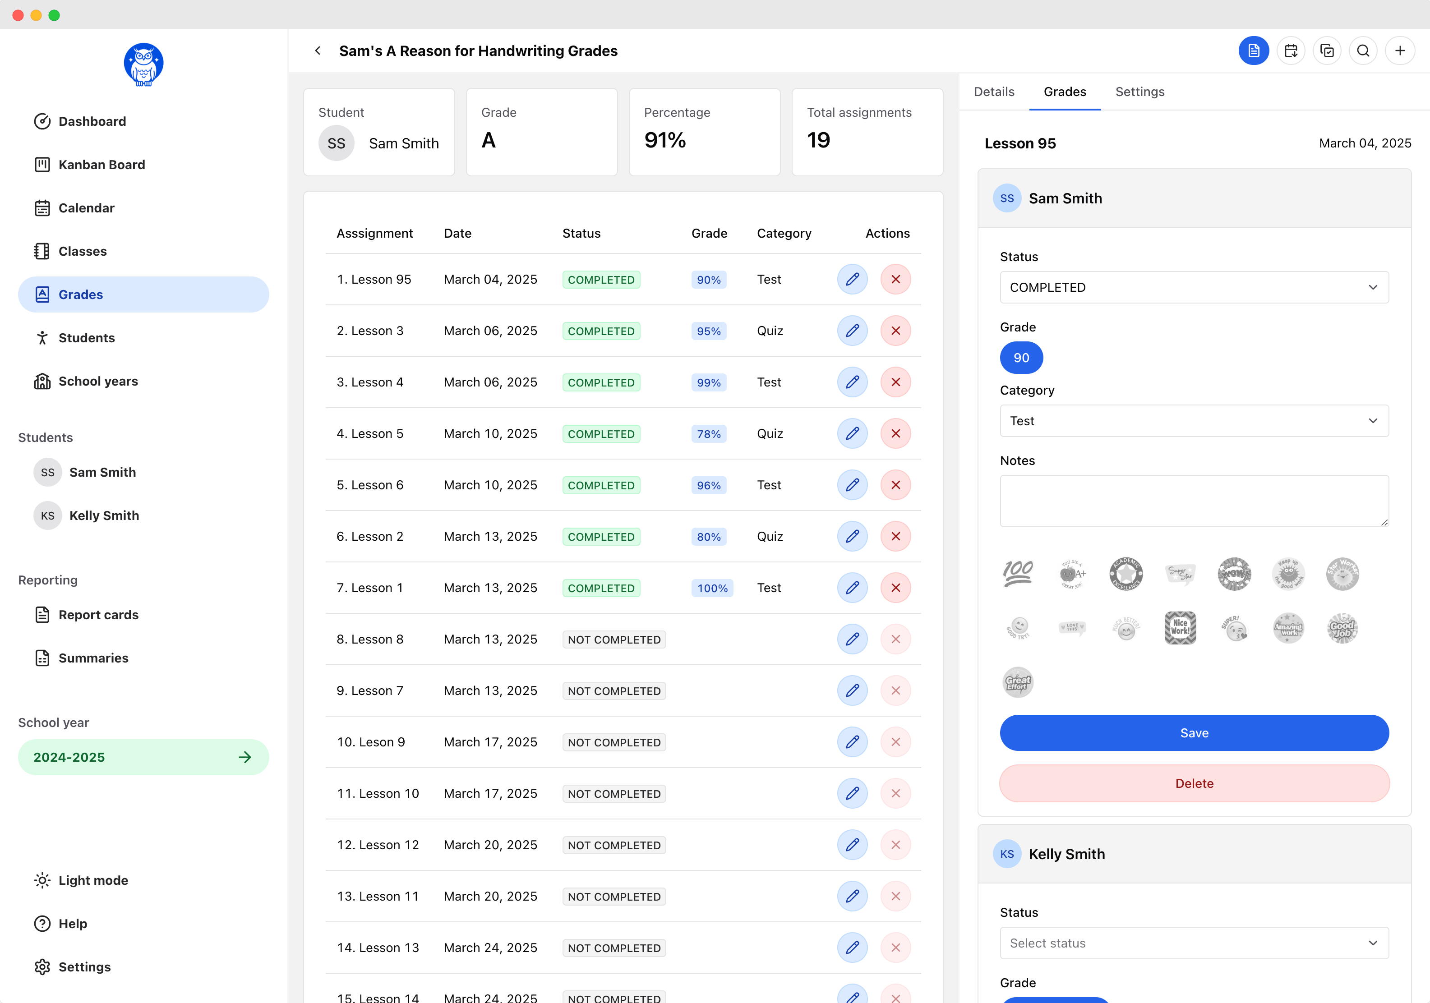Image resolution: width=1430 pixels, height=1003 pixels.
Task: Click the plus icon to add new item
Action: (x=1400, y=51)
